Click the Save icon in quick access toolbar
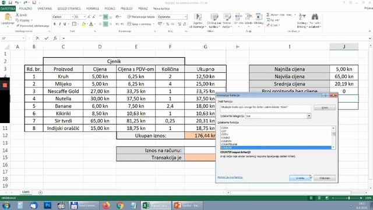This screenshot has width=373, height=210. pyautogui.click(x=10, y=2)
